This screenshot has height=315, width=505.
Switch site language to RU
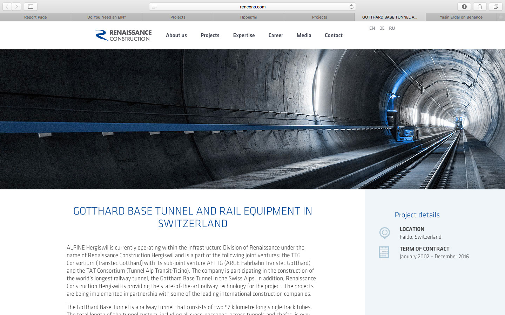click(392, 28)
